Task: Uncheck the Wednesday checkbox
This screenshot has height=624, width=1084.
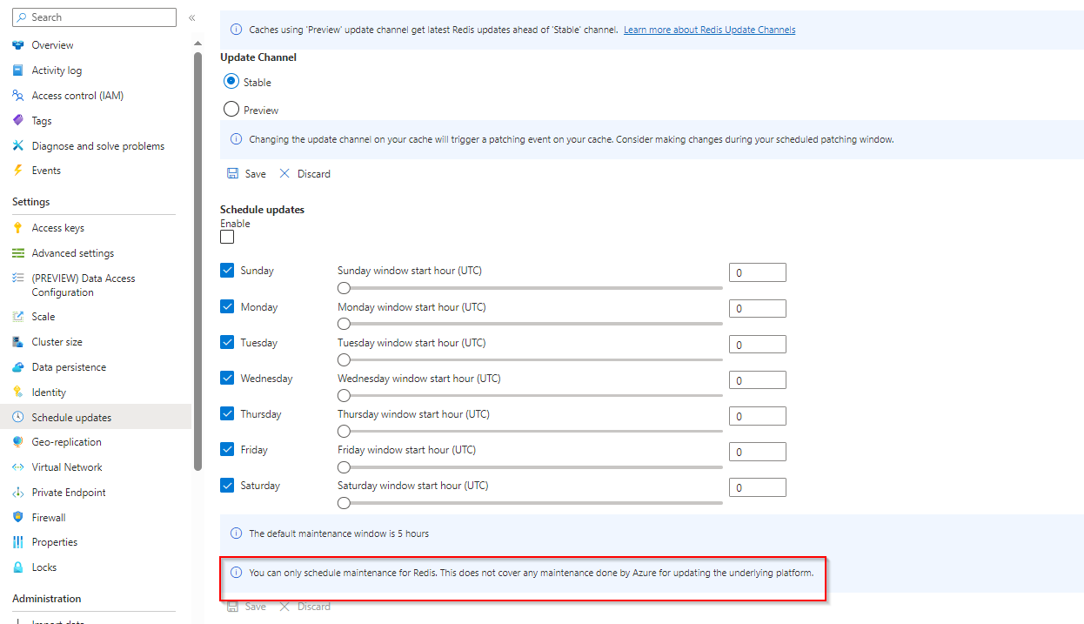Action: coord(227,378)
